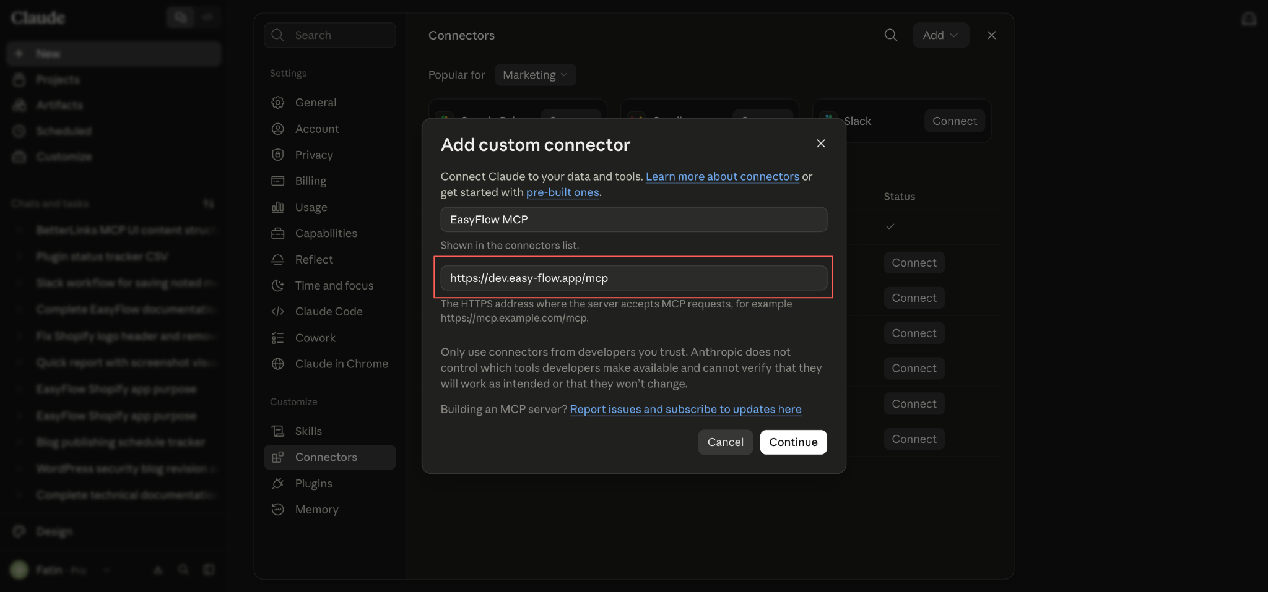Open Memory settings
Screen dimensions: 1268x592
[329, 509]
